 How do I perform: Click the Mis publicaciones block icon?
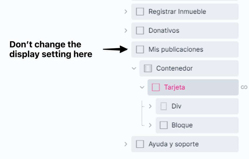[140, 49]
